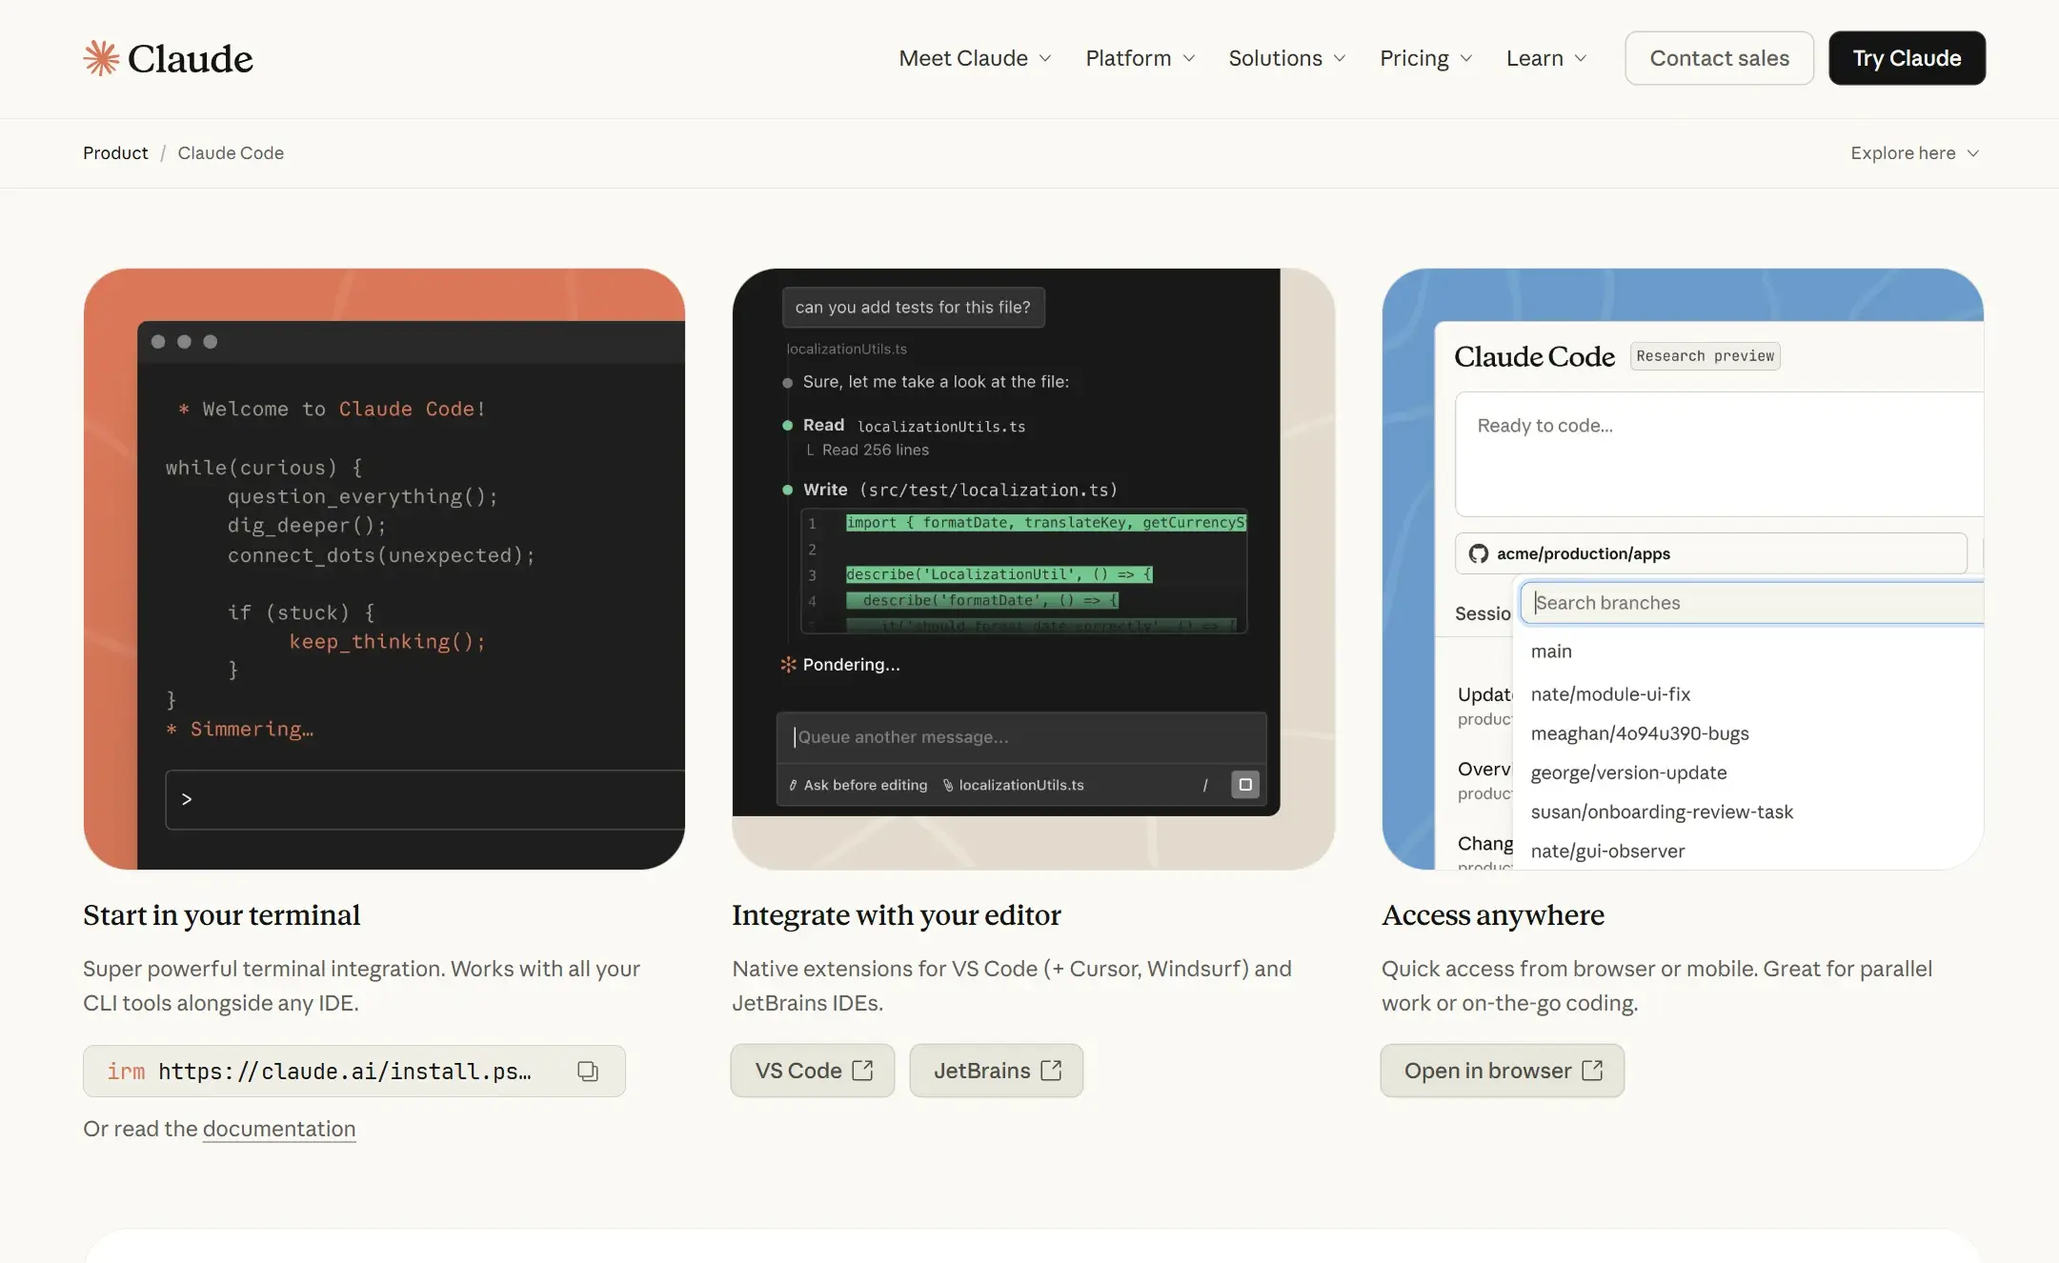Follow the documentation link

(279, 1129)
